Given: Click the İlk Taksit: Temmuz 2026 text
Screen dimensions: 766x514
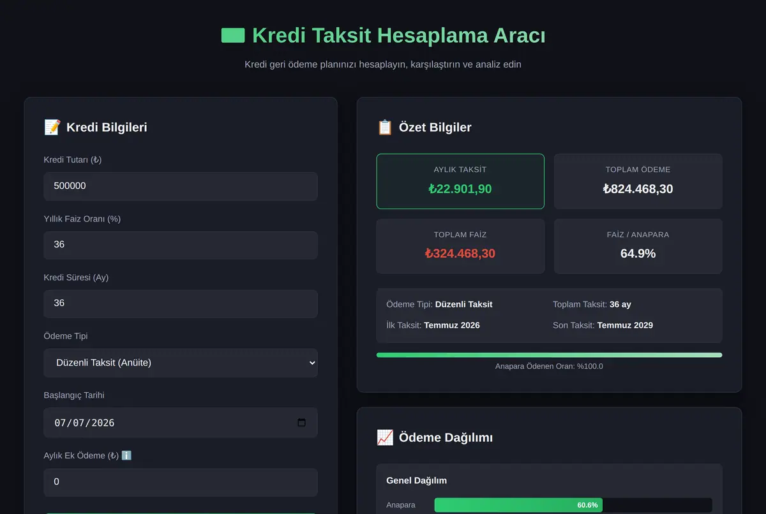Looking at the screenshot, I should (433, 325).
